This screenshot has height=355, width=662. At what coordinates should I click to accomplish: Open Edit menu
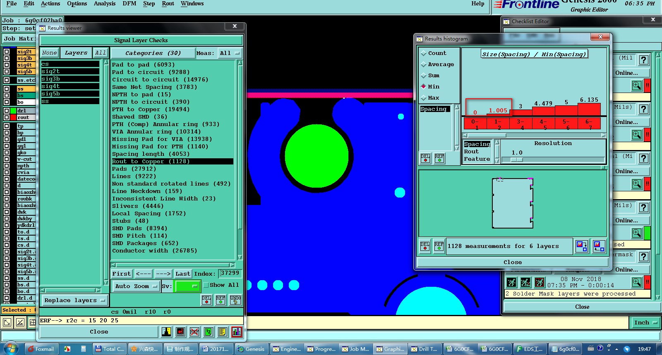click(x=29, y=3)
